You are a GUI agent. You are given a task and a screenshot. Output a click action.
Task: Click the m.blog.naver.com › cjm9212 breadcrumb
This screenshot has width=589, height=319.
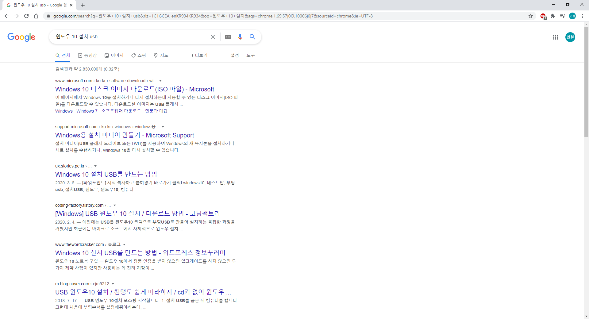[82, 284]
